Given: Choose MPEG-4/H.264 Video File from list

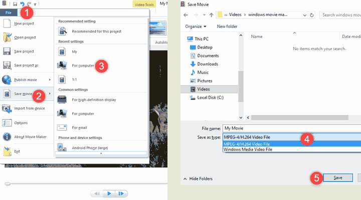Looking at the screenshot, I should (x=292, y=144).
